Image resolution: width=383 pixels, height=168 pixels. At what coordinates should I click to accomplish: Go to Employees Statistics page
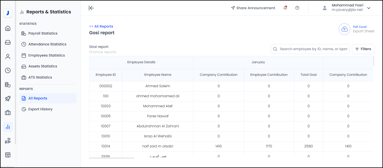(x=46, y=55)
